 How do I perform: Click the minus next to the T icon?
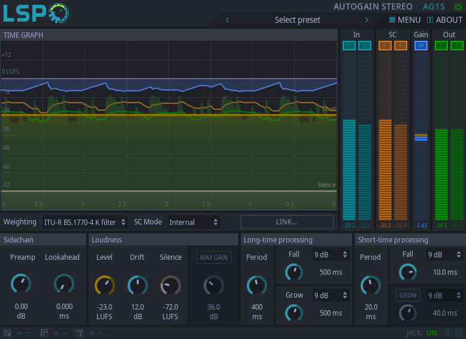[100, 333]
